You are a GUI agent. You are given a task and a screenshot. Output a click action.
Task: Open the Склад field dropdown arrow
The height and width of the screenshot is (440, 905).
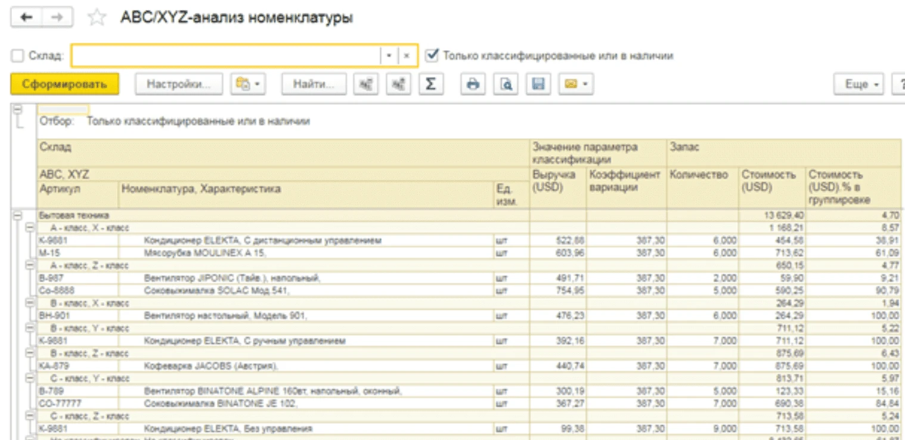tap(389, 55)
